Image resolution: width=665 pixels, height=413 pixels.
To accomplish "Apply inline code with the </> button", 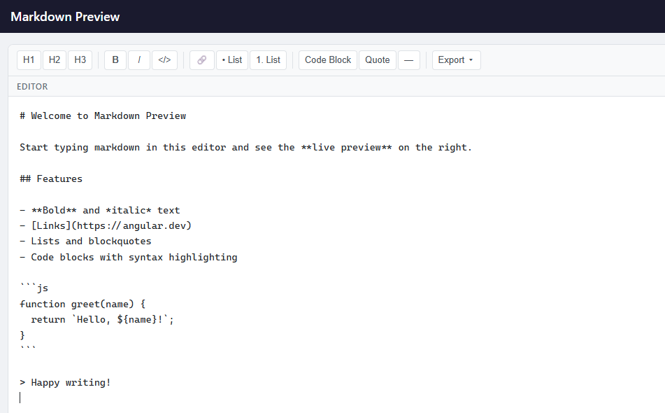I will tap(164, 59).
